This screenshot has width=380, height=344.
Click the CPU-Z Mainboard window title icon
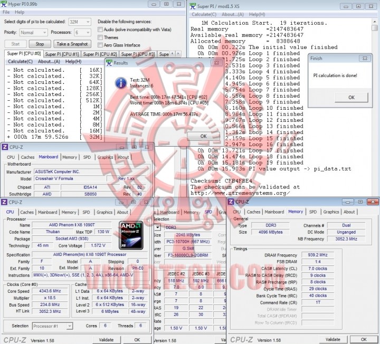point(5,147)
